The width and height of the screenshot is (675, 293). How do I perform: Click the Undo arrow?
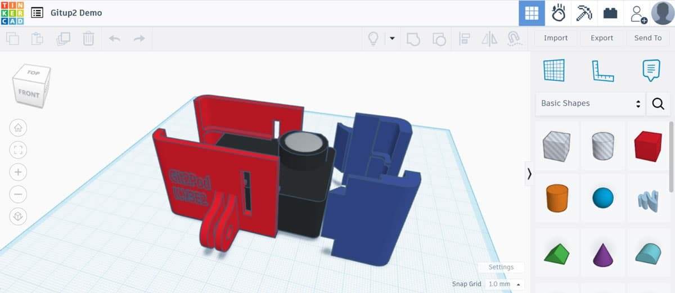[x=114, y=39]
